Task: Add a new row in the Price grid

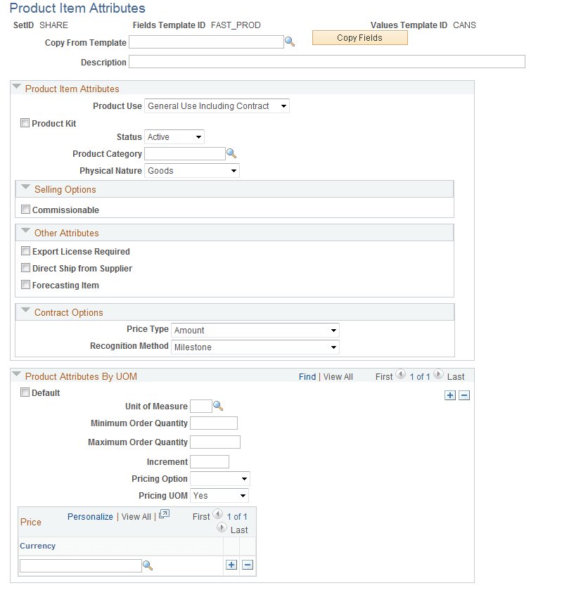Action: pos(231,565)
